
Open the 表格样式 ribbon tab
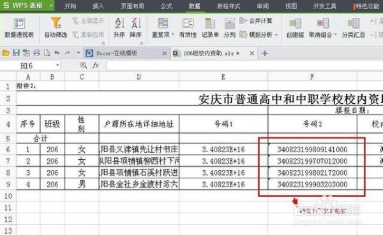(229, 6)
